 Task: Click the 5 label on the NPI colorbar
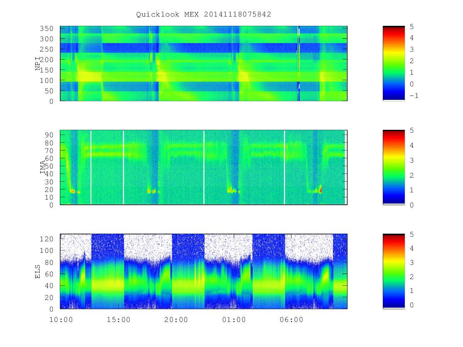tap(412, 26)
